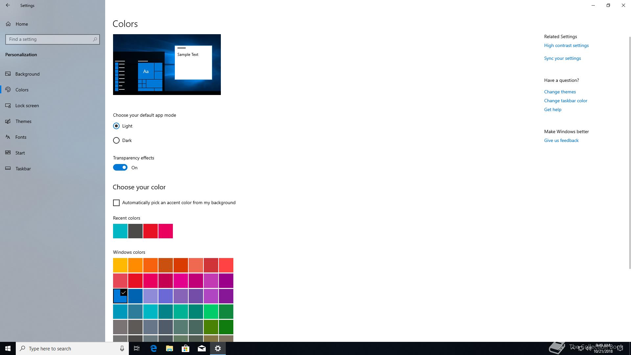This screenshot has height=355, width=631.
Task: Click the Get help link
Action: tap(552, 109)
